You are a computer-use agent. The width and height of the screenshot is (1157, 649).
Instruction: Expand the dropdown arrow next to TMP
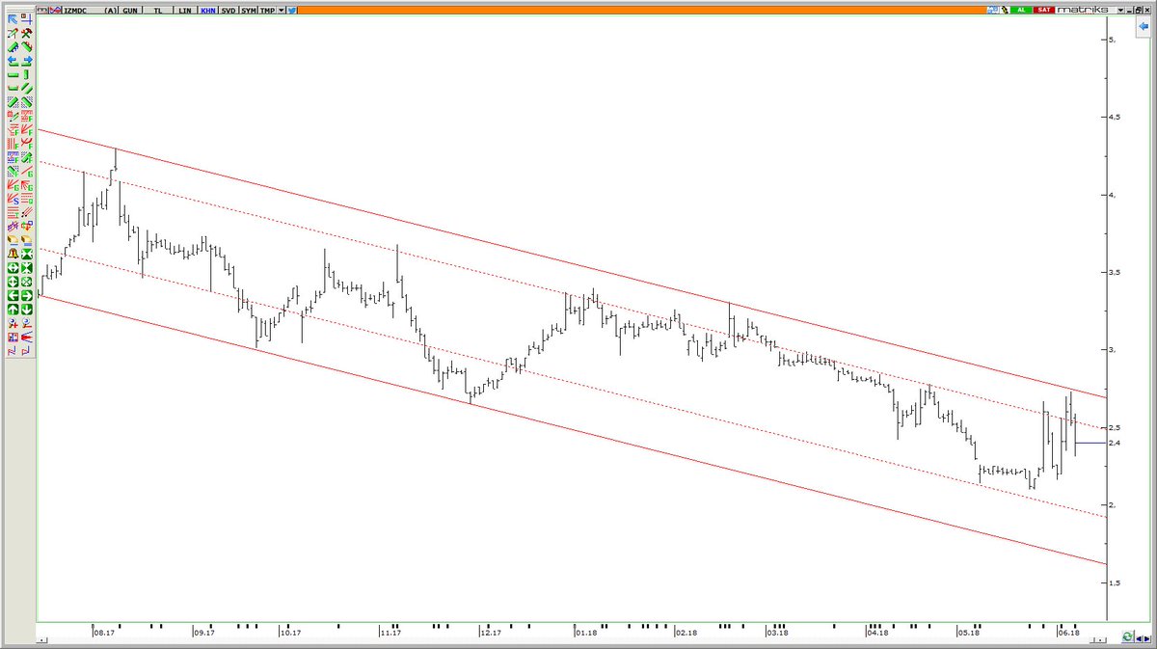tap(282, 10)
